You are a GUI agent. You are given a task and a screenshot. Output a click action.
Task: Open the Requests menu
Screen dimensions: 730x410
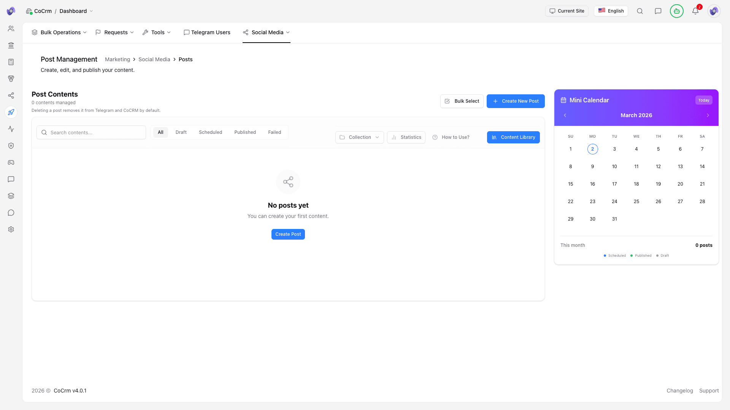114,32
